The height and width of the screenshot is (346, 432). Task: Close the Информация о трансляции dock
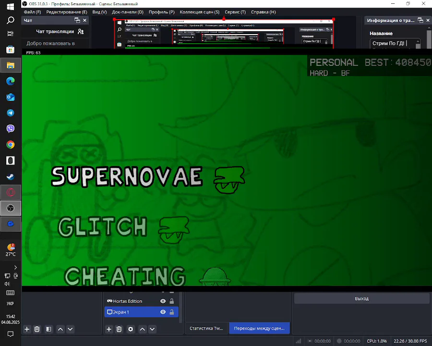(428, 20)
